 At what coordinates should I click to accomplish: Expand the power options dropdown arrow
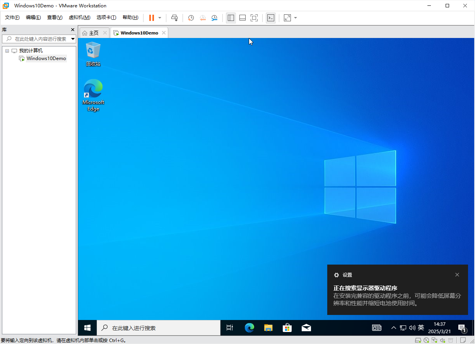coord(160,18)
